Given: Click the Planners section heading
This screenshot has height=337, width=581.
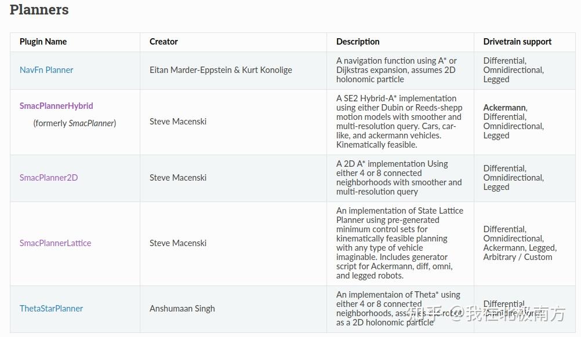Looking at the screenshot, I should tap(39, 10).
